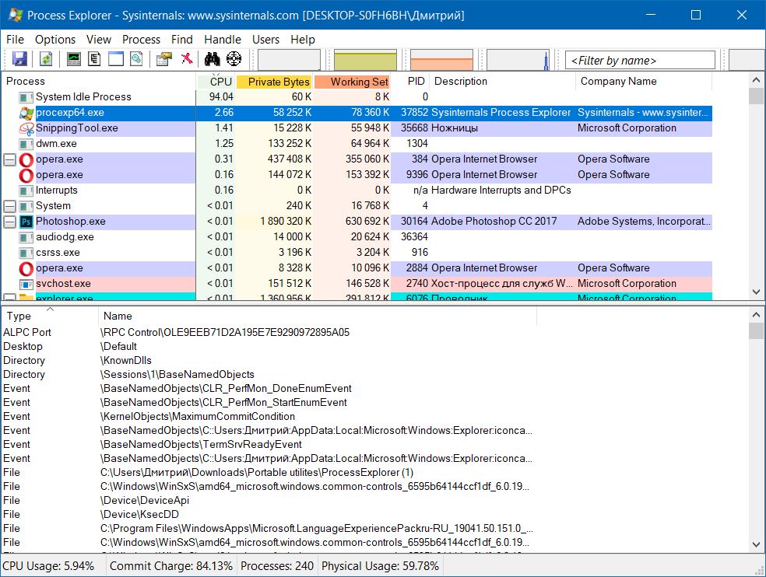Viewport: 766px width, 577px height.
Task: Open the Handle menu
Action: (223, 40)
